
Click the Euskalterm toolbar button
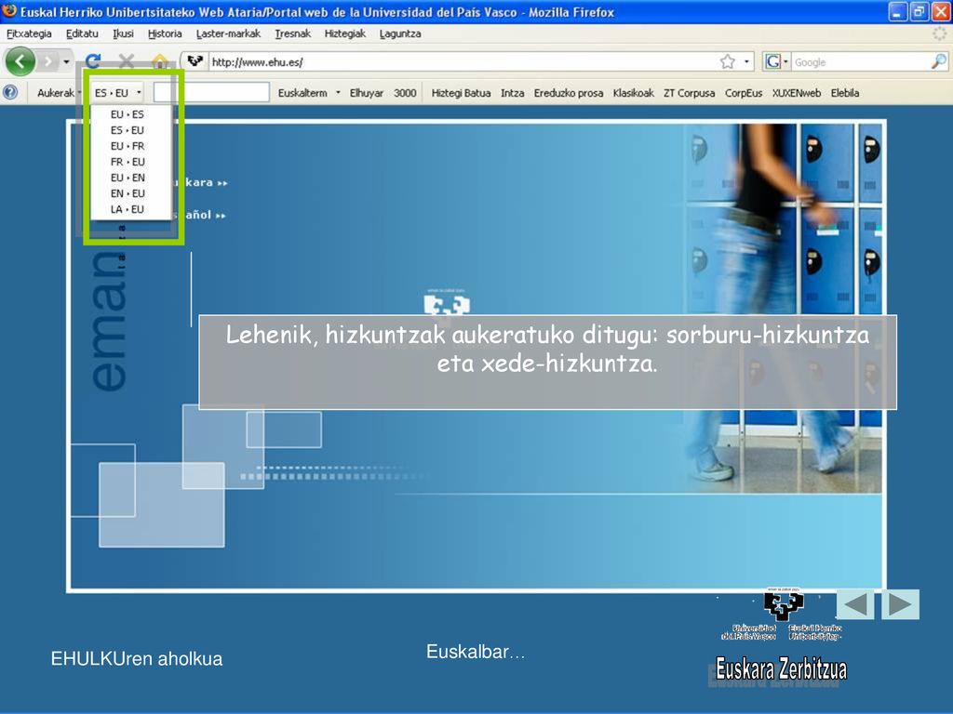pyautogui.click(x=302, y=93)
